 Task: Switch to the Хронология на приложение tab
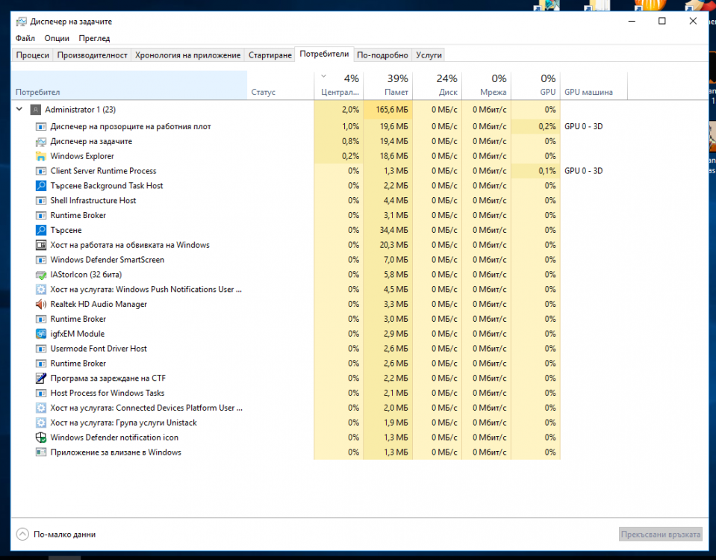pyautogui.click(x=187, y=55)
